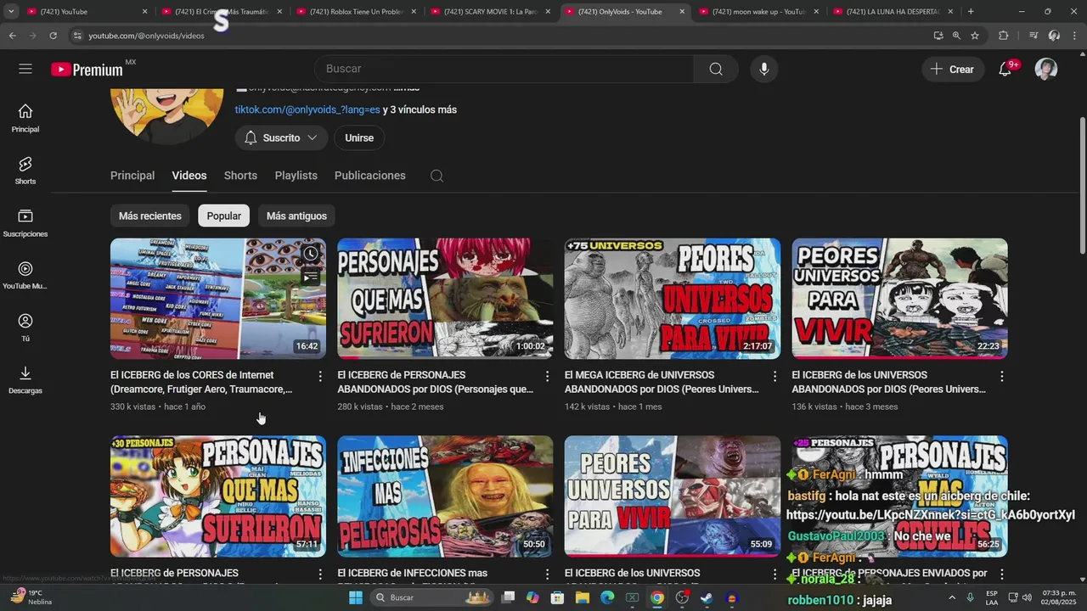The image size is (1087, 611).
Task: Open the notifications bell
Action: pyautogui.click(x=1005, y=69)
